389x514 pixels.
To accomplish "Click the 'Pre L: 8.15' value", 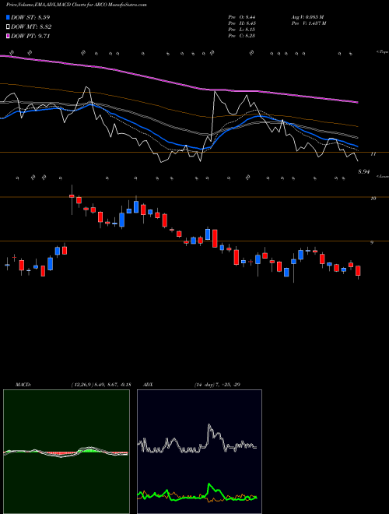I will coord(242,30).
